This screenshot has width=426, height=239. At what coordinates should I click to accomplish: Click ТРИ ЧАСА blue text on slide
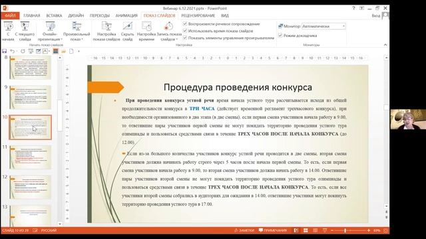(x=202, y=109)
